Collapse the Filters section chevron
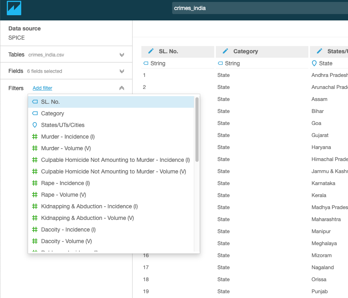The width and height of the screenshot is (348, 298). click(122, 88)
